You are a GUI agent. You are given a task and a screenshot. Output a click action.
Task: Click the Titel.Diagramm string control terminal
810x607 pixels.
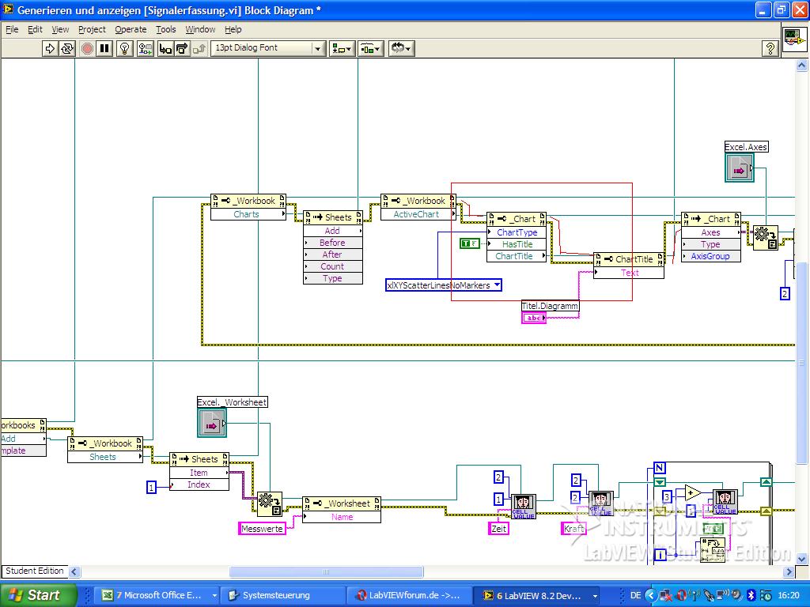(x=534, y=318)
